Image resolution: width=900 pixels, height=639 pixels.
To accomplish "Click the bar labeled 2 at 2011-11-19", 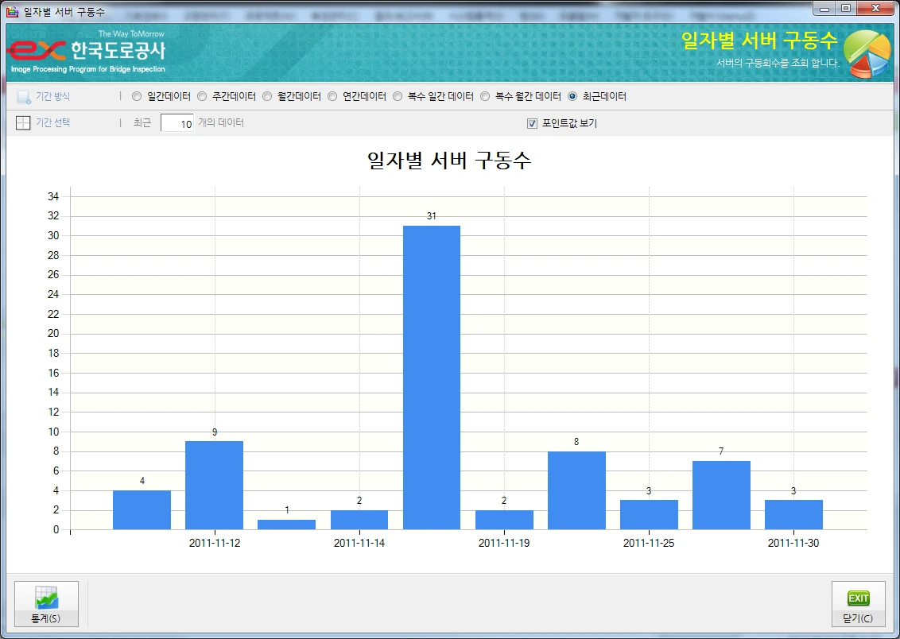I will click(x=504, y=520).
